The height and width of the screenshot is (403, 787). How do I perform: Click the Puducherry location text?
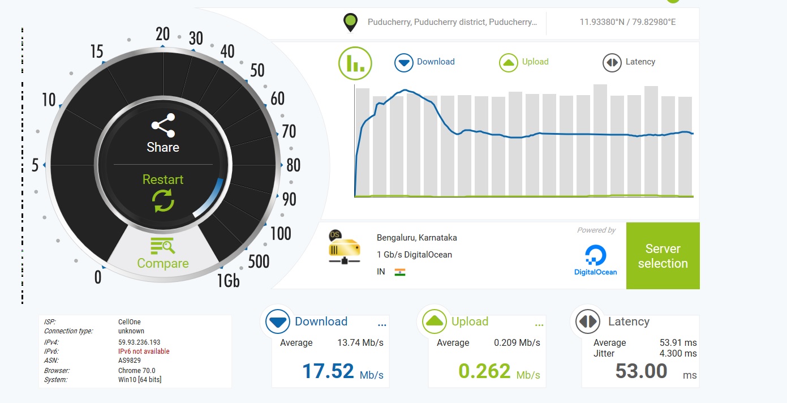(x=452, y=23)
